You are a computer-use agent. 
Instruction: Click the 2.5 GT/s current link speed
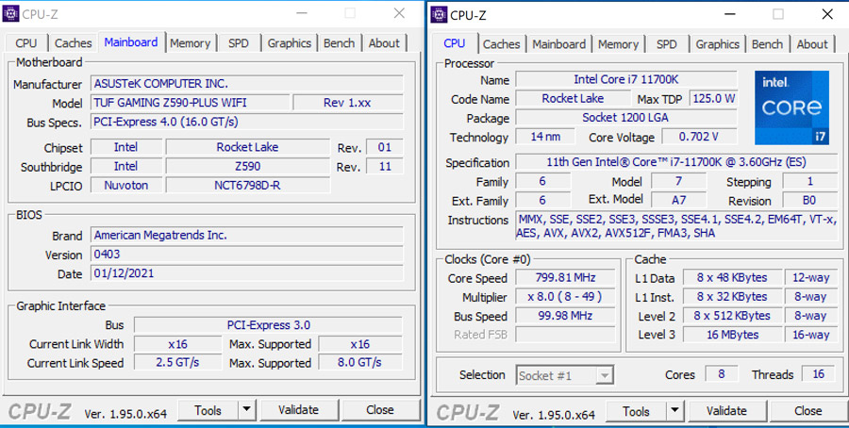(x=177, y=363)
